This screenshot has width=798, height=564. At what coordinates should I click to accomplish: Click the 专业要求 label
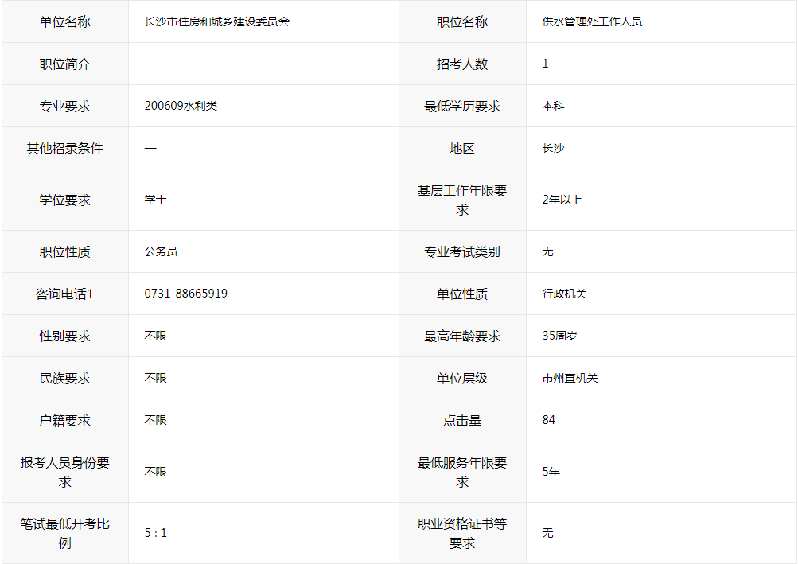65,107
